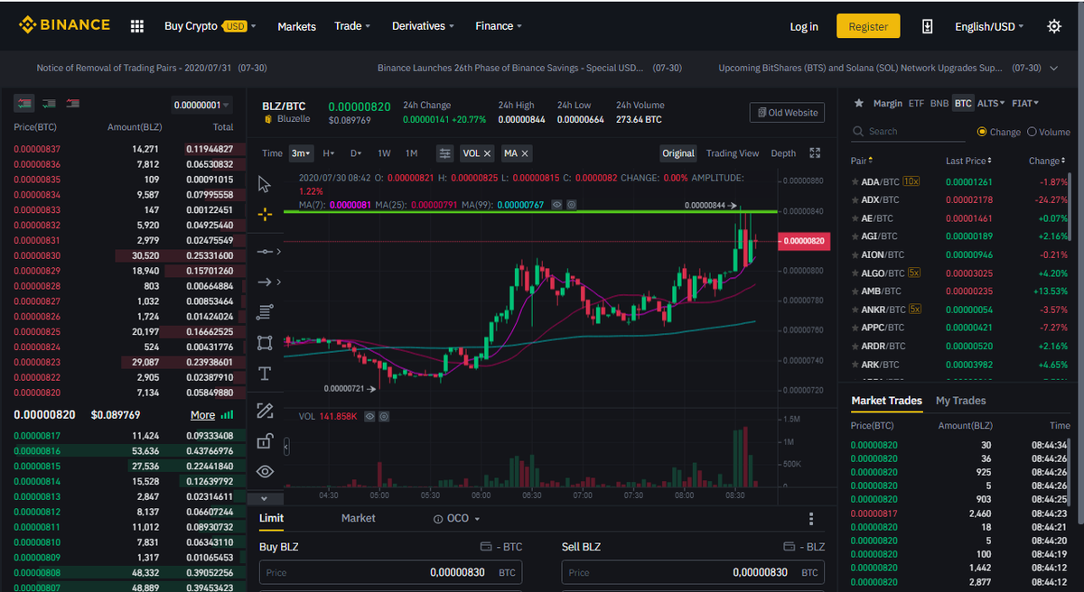Open the settings gear icon

click(1053, 26)
